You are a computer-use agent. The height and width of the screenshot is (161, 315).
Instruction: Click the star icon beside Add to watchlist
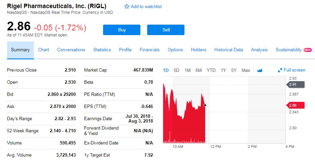tap(126, 7)
